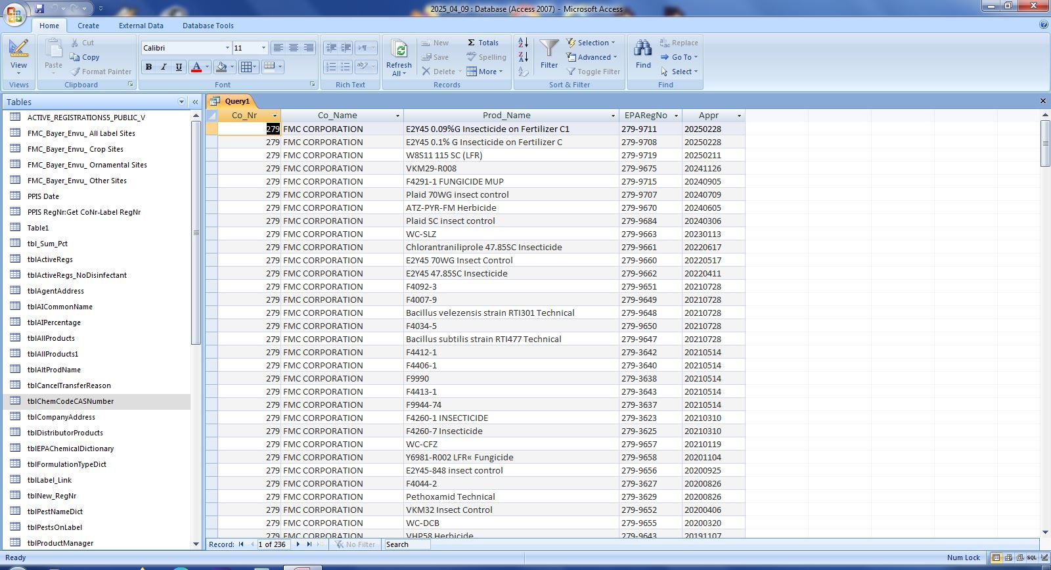Screen dimensions: 1051x570
Task: Create a new blank record via navigator
Action: click(321, 544)
